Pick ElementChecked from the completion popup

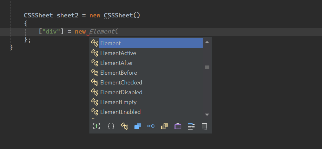tap(121, 83)
